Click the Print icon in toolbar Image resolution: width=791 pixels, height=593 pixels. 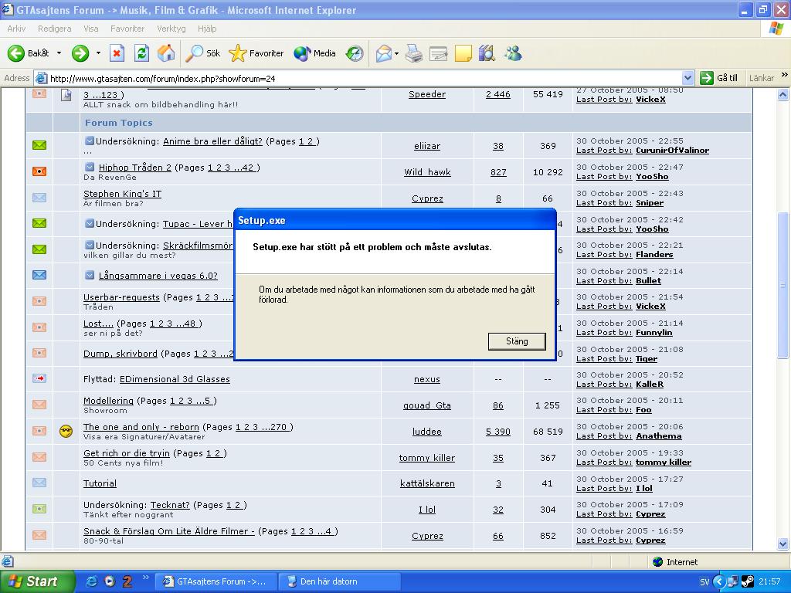coord(414,53)
